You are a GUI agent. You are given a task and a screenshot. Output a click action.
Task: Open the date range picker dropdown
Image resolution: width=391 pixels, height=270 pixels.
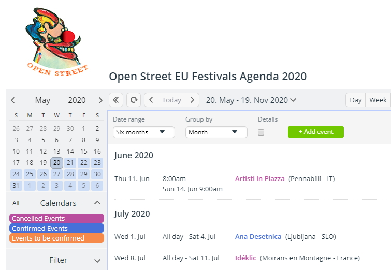tap(251, 100)
